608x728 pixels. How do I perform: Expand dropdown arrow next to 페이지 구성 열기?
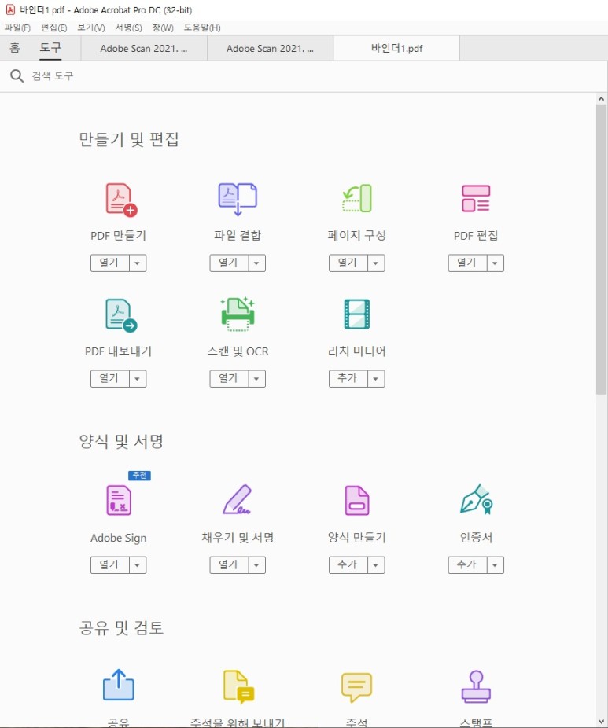click(376, 263)
